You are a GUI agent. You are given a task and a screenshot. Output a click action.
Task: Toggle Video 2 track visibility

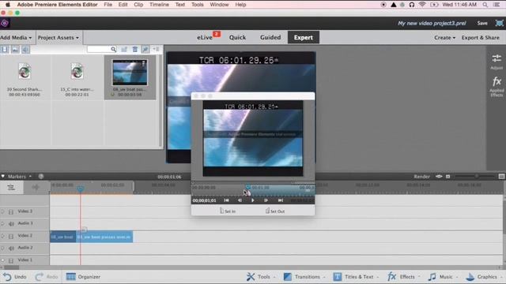2,236
